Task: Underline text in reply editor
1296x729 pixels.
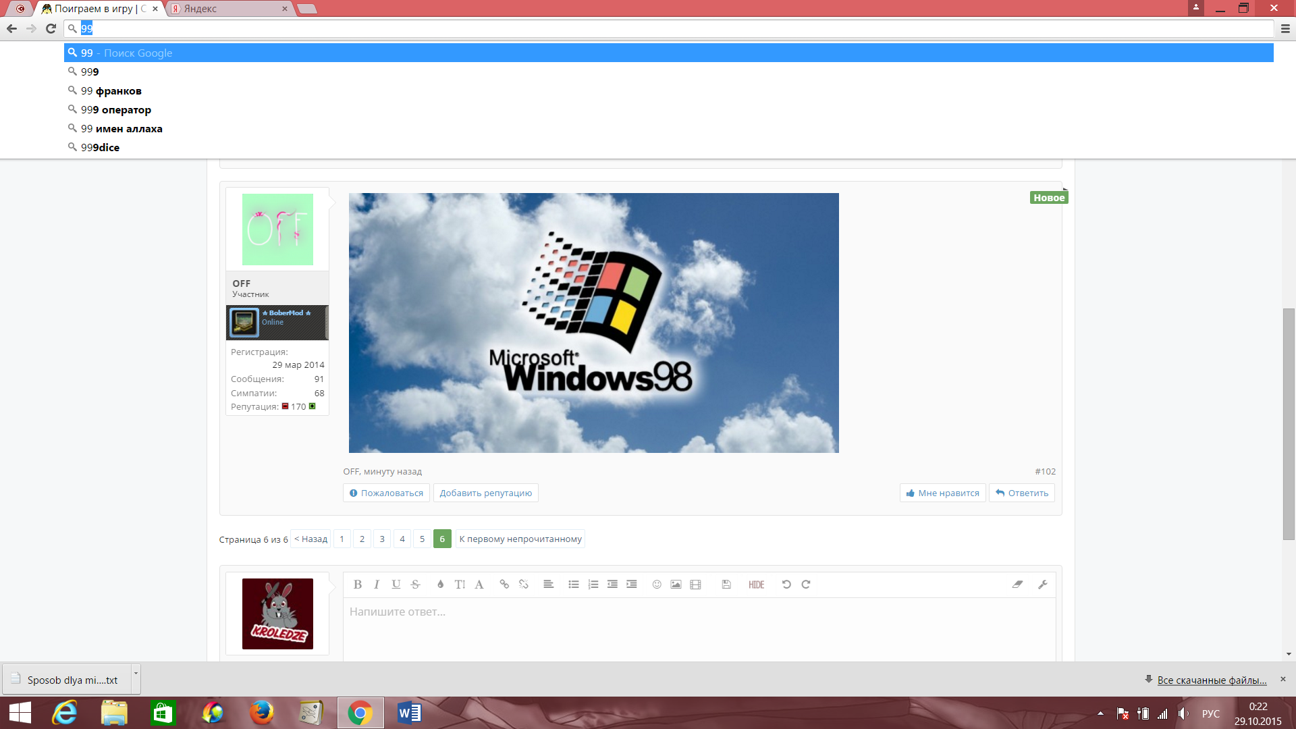Action: click(396, 585)
